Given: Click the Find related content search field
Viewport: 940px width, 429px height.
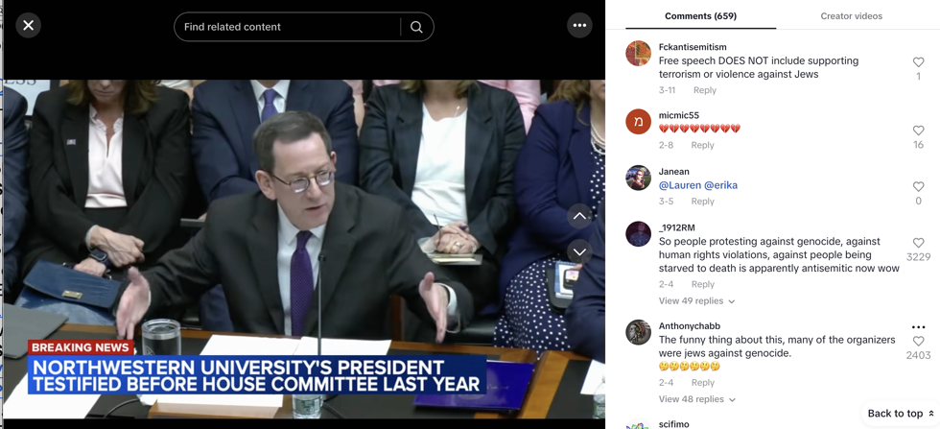Looking at the screenshot, I should (x=288, y=27).
